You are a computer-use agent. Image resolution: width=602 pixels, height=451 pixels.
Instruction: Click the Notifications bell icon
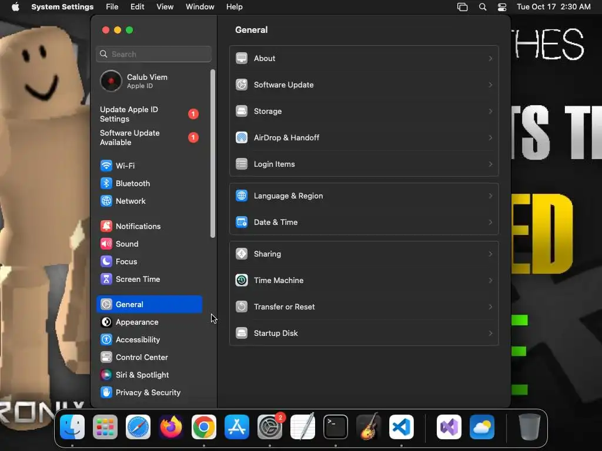106,226
